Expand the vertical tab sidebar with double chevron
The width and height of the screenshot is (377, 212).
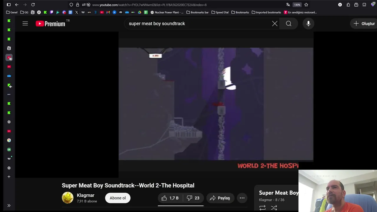9,206
